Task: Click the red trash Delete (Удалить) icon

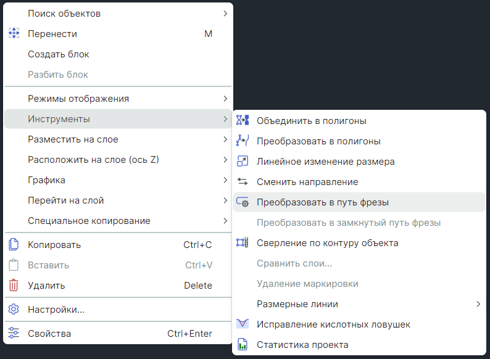Action: tap(14, 286)
